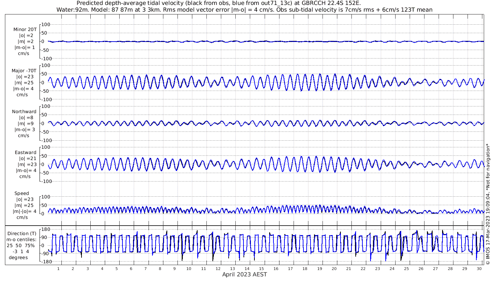Select the 'Major -70T' panel label

point(24,70)
